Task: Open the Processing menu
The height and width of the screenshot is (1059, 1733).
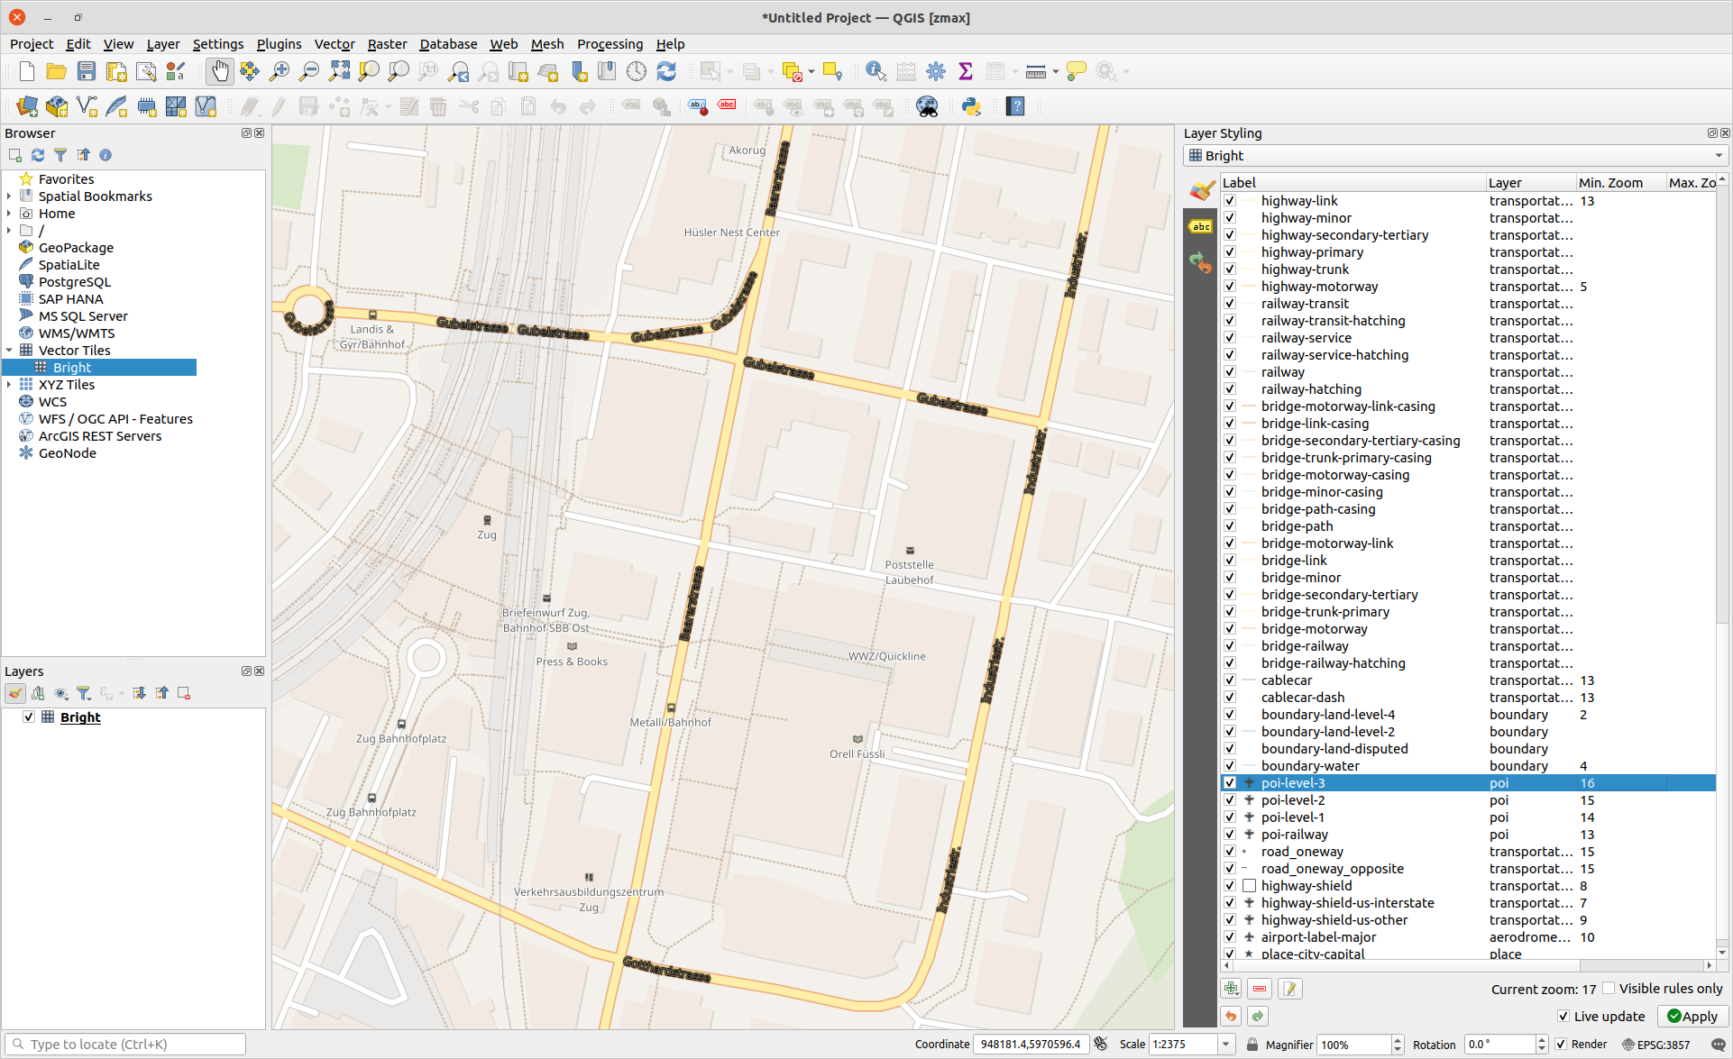Action: (x=610, y=43)
